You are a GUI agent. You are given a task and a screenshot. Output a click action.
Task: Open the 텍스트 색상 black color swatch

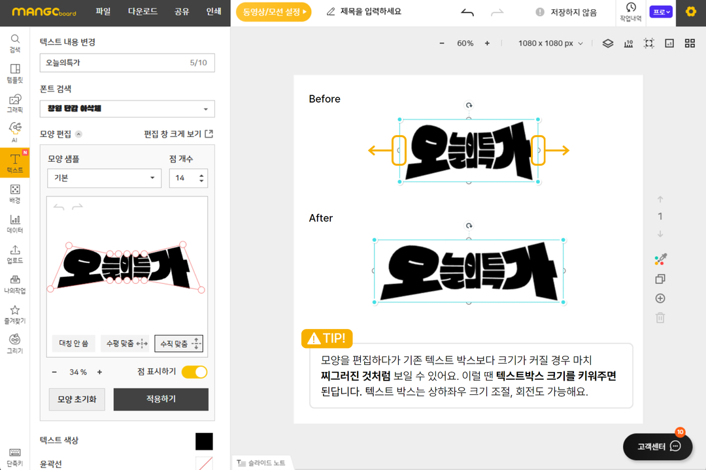tap(204, 441)
